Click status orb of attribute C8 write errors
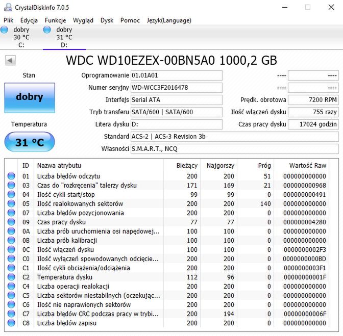Image resolution: width=343 pixels, height=336 pixels. [x=11, y=323]
